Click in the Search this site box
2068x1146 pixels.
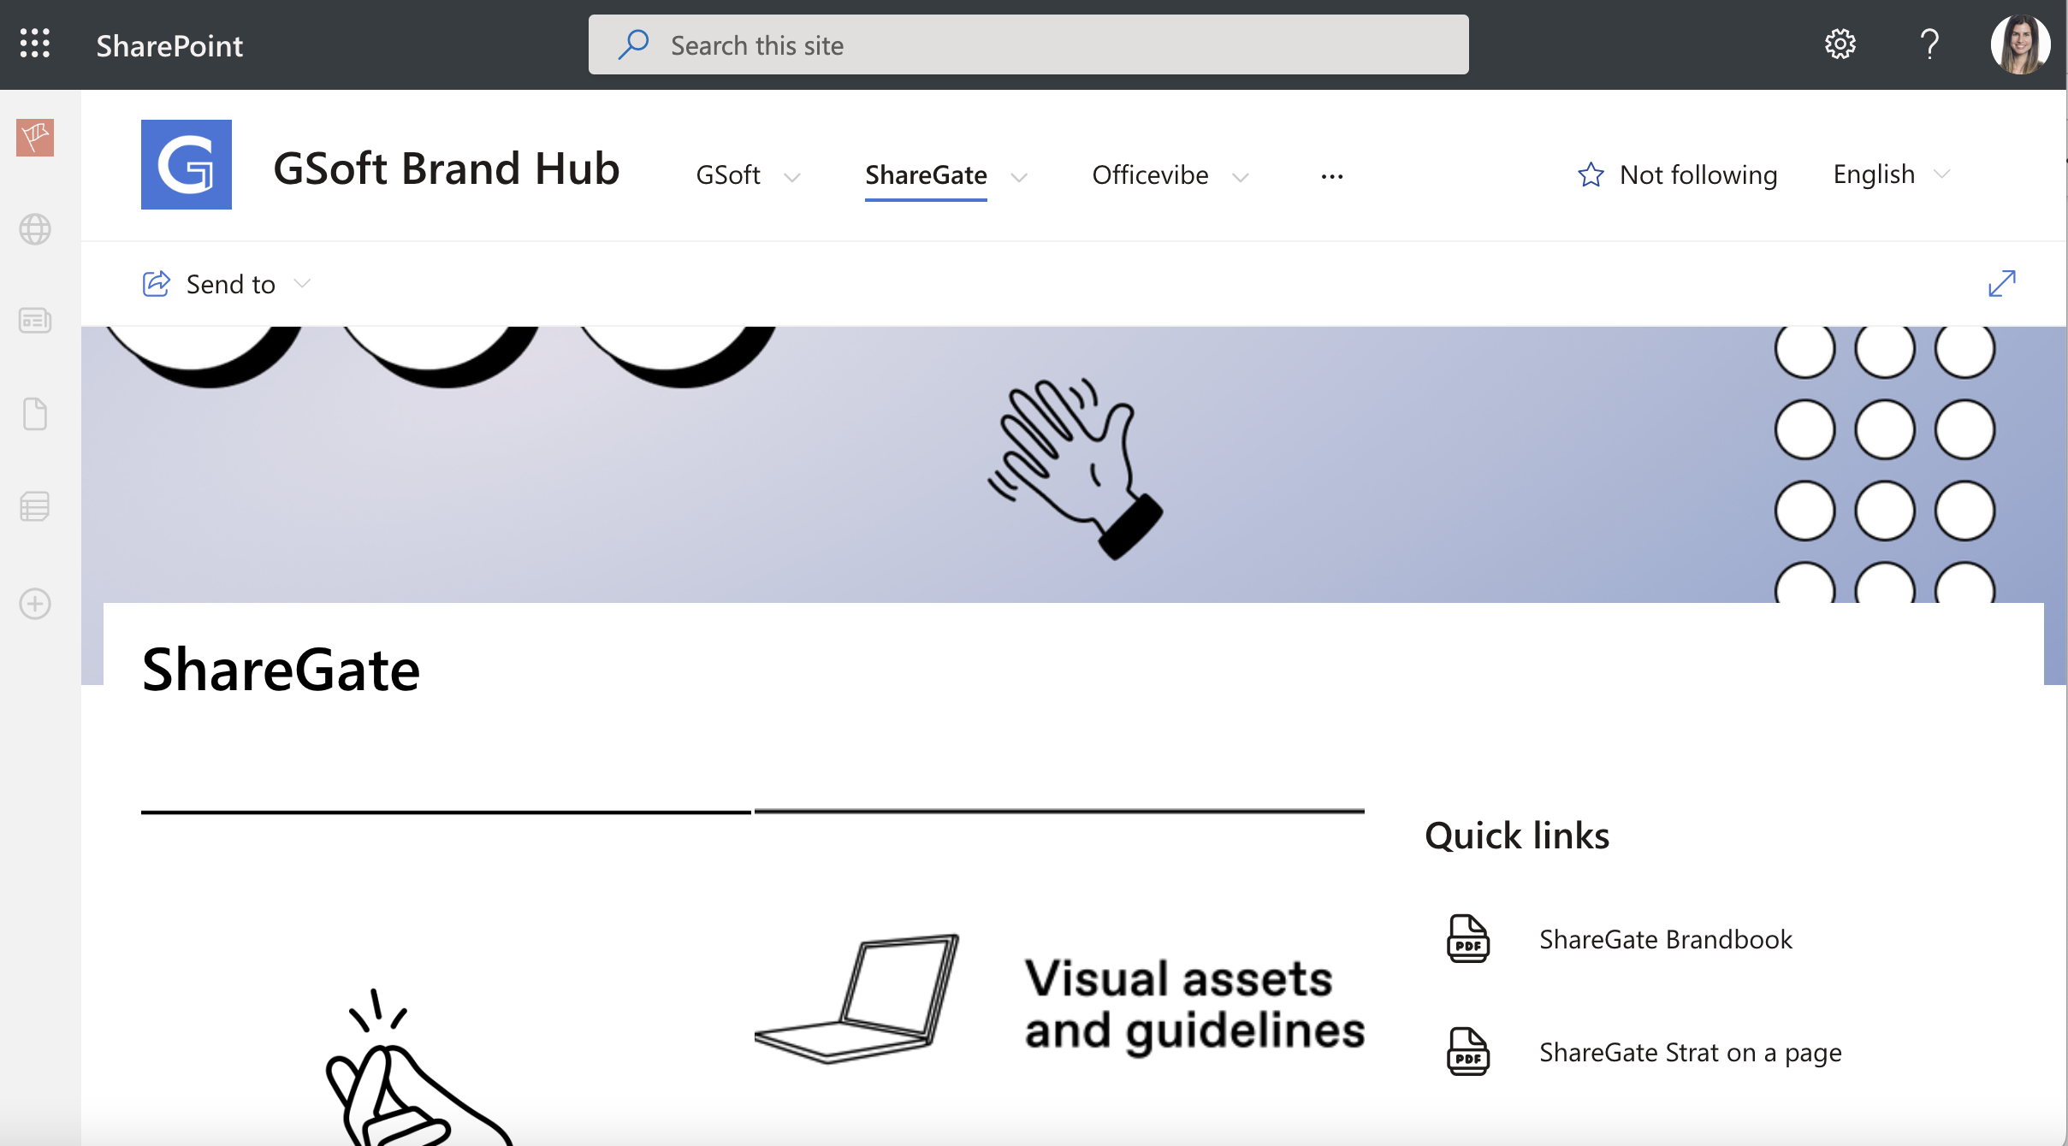pyautogui.click(x=1028, y=44)
